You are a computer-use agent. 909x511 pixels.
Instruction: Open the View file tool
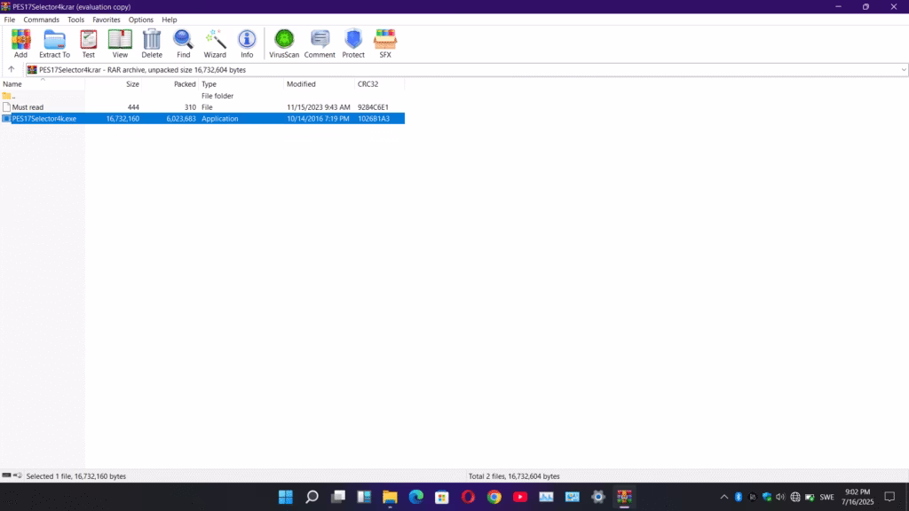[120, 43]
